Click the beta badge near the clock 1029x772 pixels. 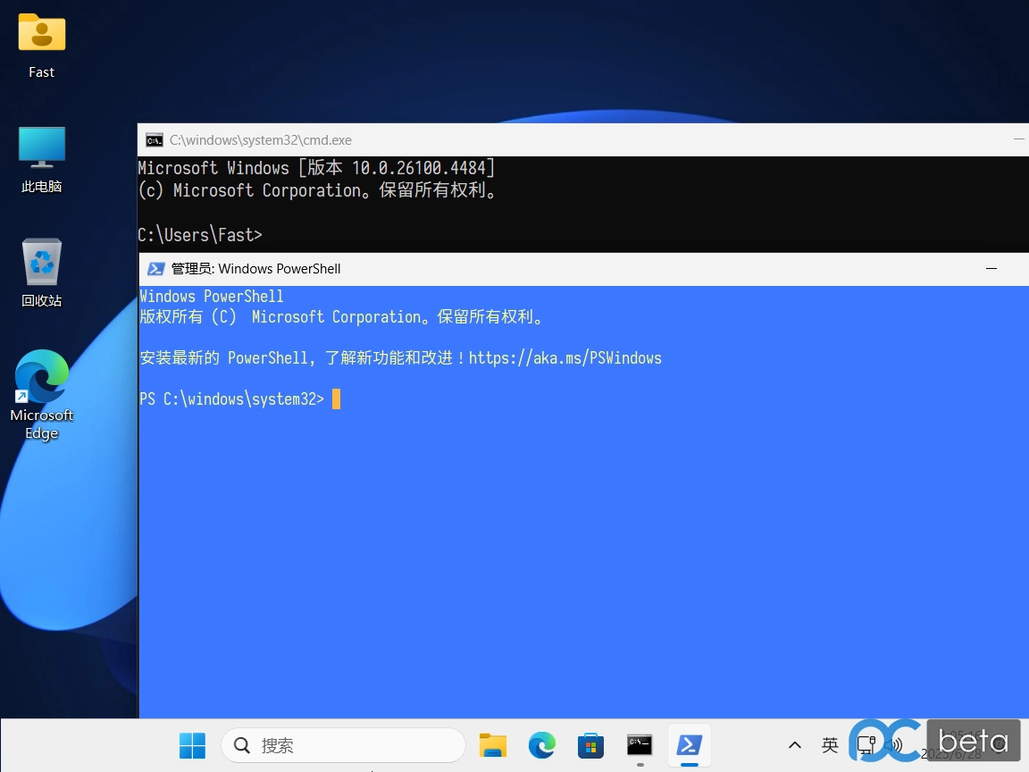[973, 740]
